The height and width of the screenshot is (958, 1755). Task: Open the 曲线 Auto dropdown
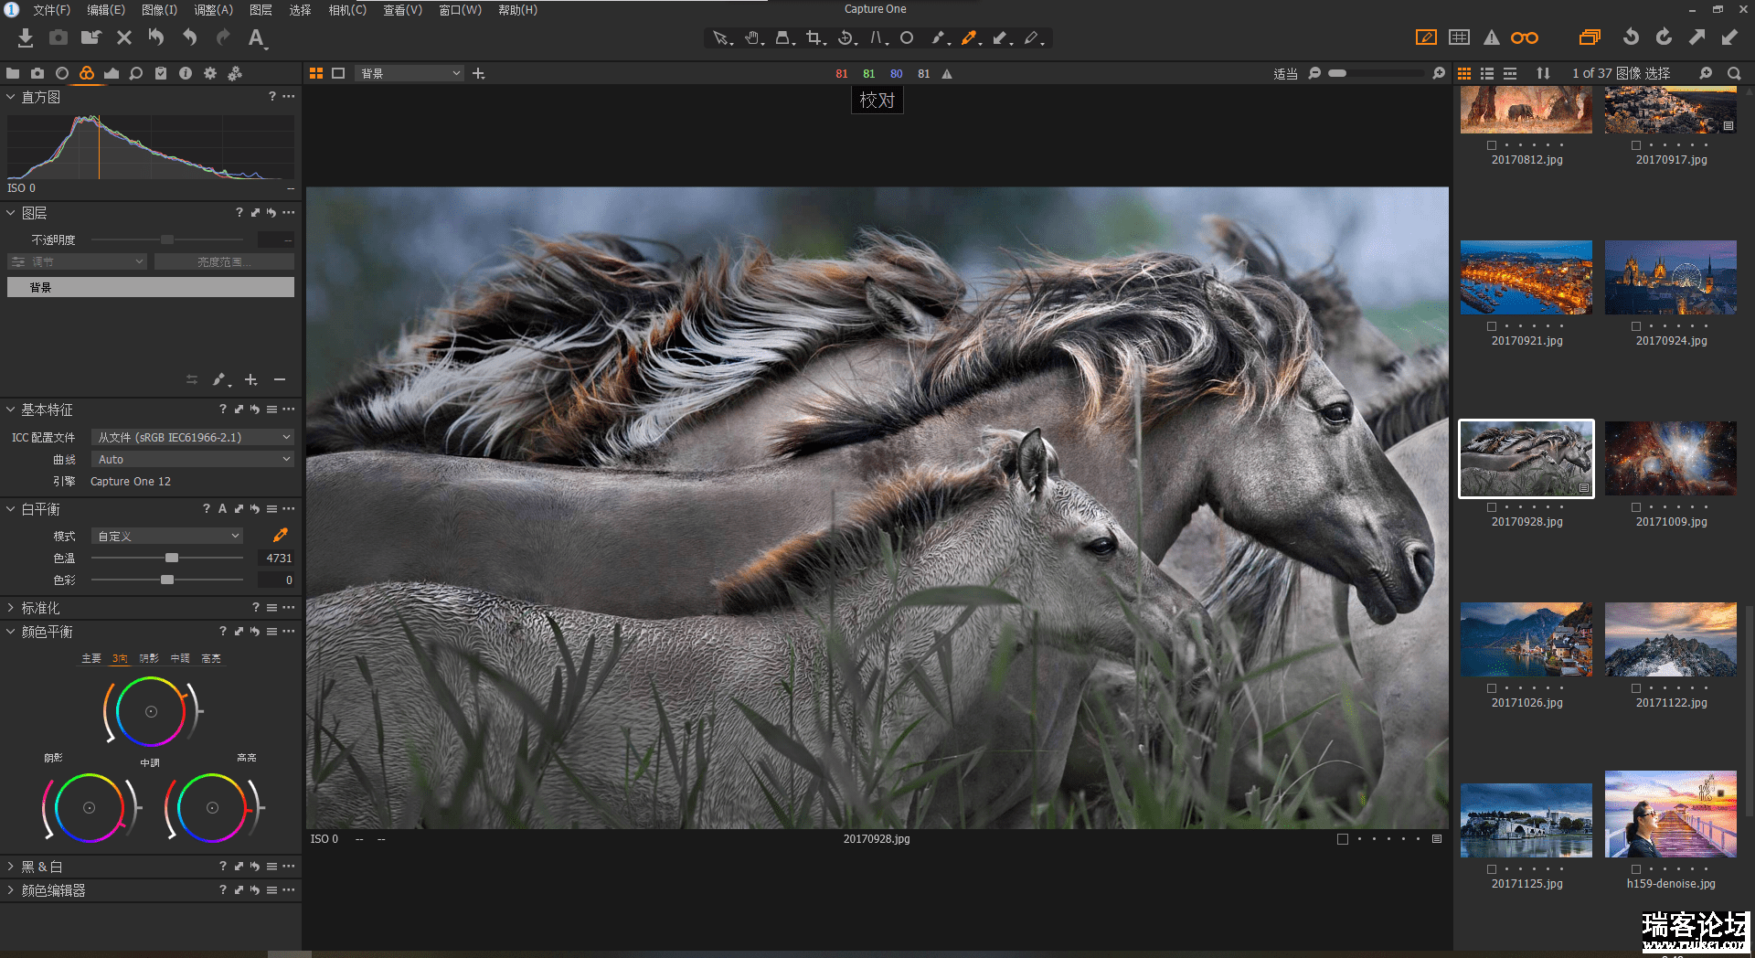point(193,460)
